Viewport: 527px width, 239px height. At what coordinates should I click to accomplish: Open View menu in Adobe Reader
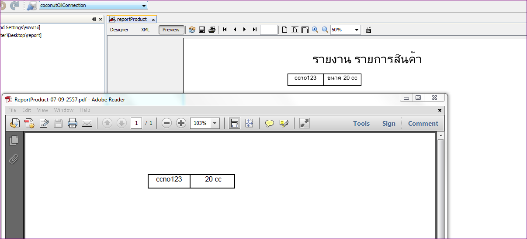42,110
